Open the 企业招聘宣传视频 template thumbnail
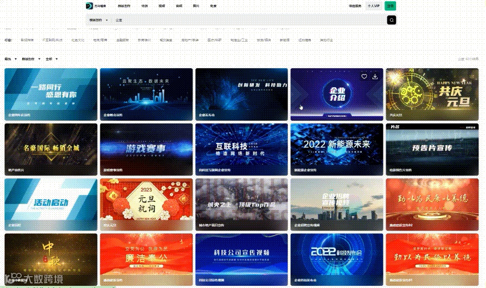 tap(337, 205)
